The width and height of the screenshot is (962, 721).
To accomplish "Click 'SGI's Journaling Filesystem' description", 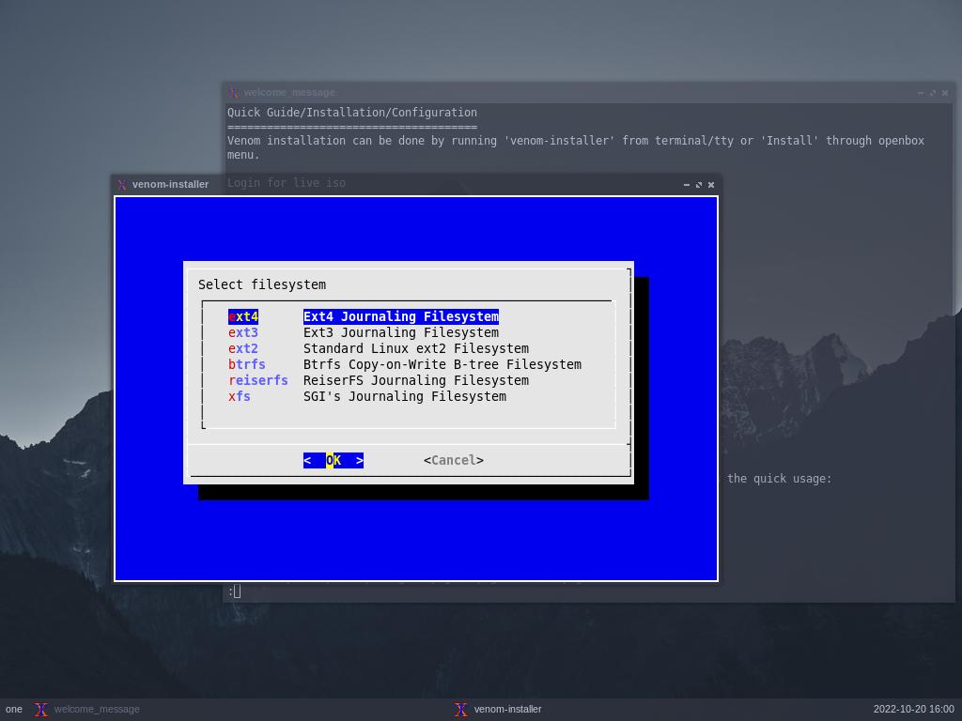I will [x=405, y=396].
